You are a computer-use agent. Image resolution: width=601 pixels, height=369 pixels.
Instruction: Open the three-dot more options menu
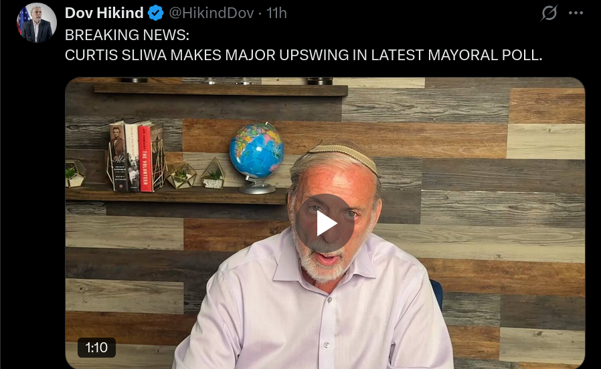[x=576, y=13]
